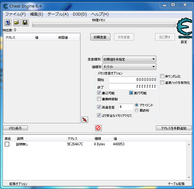
Task: Click the 4 Bytes type cell
Action: click(x=100, y=144)
